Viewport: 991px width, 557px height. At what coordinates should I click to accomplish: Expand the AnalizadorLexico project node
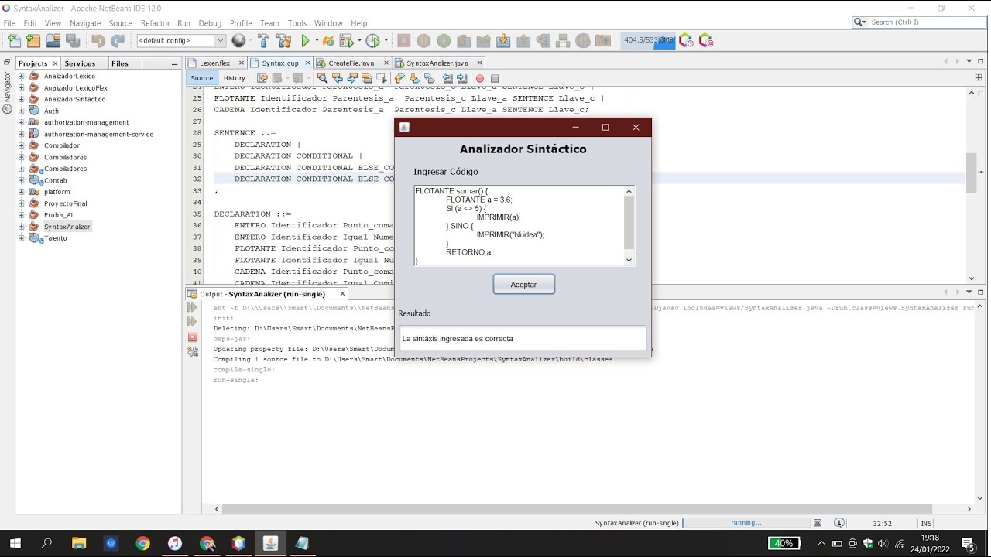tap(22, 77)
